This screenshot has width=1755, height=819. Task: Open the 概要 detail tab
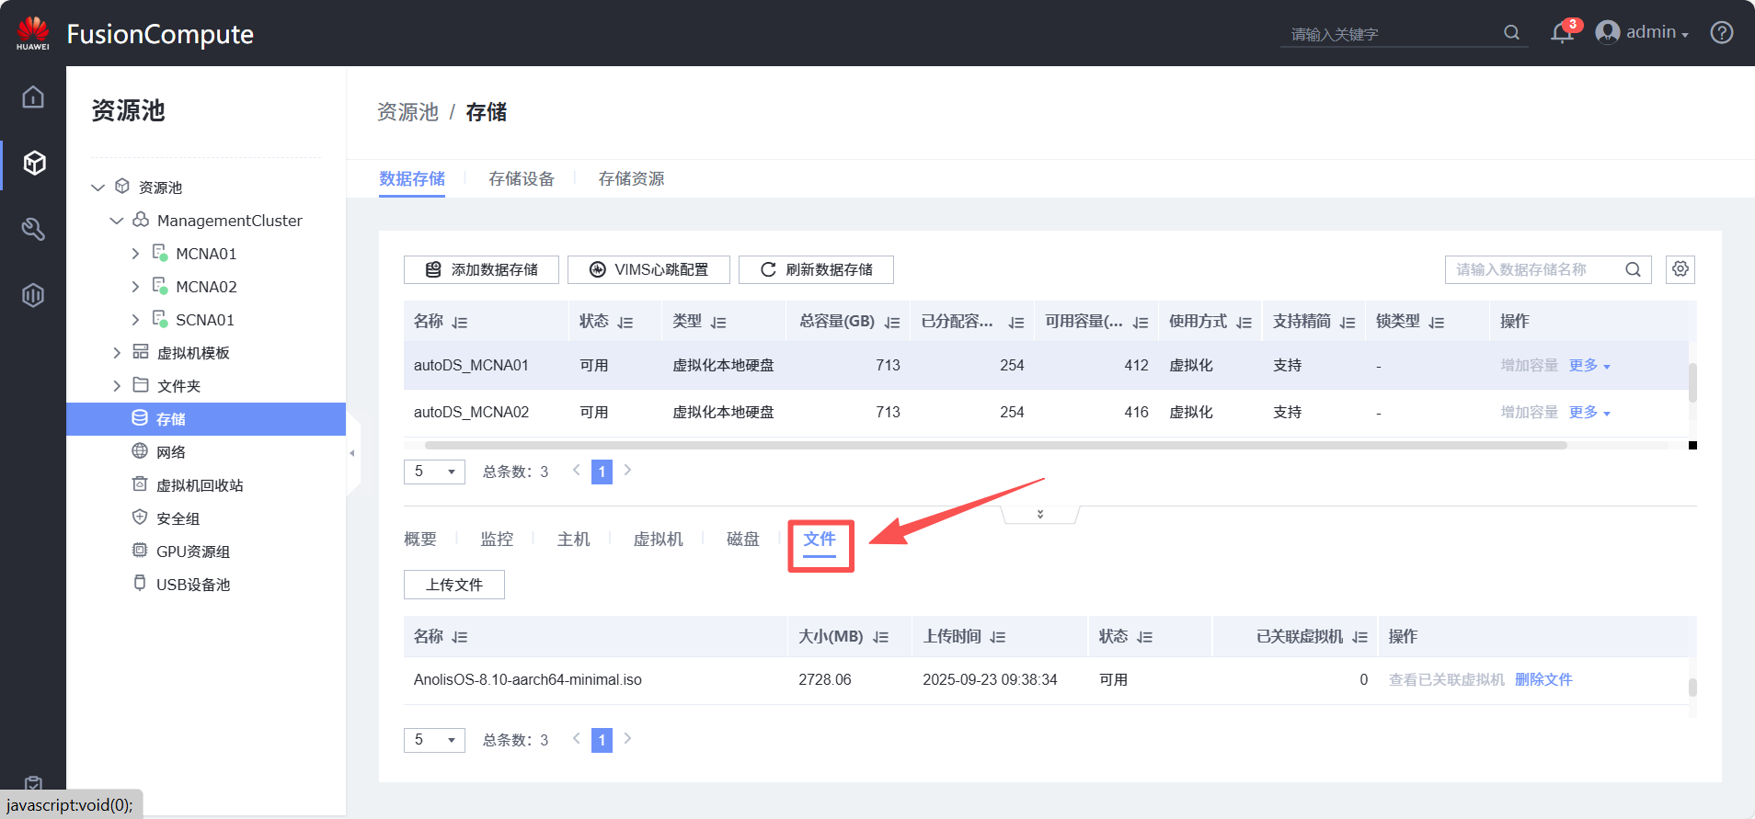tap(420, 539)
